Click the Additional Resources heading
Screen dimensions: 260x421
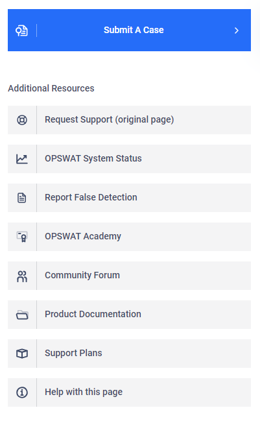point(51,88)
